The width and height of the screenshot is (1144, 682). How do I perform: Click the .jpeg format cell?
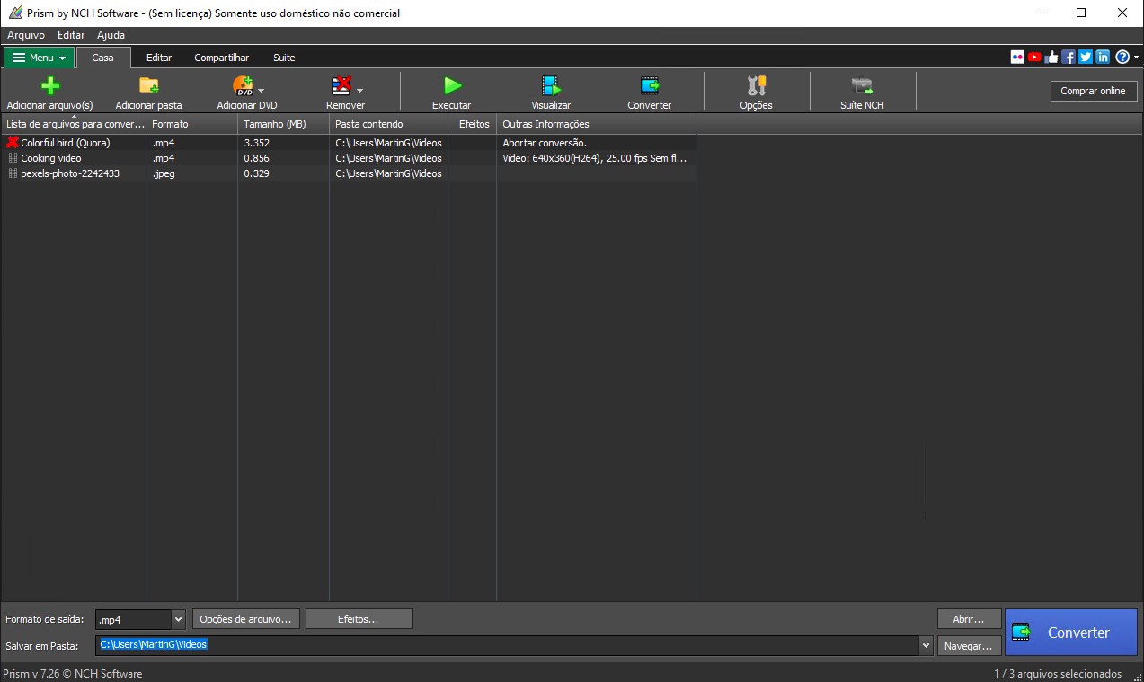[191, 173]
